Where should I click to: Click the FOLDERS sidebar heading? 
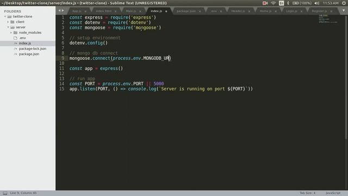(x=13, y=11)
